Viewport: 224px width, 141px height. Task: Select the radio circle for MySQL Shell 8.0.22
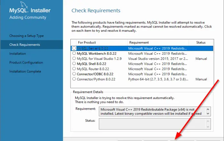click(x=74, y=63)
